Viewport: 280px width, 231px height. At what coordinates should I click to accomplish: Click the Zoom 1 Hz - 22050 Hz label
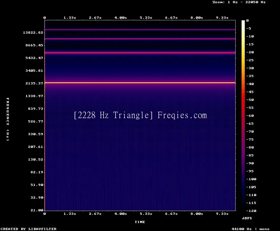coord(239,2)
